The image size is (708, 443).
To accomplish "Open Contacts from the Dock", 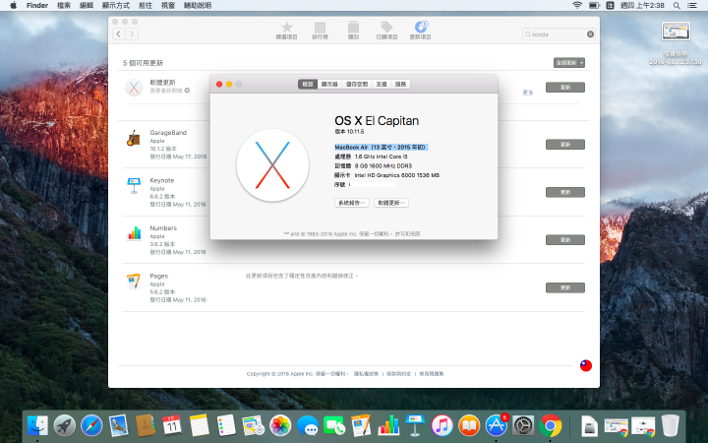I will click(146, 425).
